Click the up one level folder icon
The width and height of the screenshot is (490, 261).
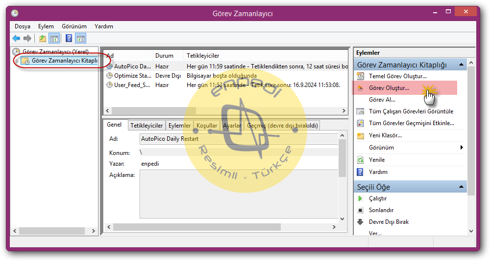click(x=42, y=38)
